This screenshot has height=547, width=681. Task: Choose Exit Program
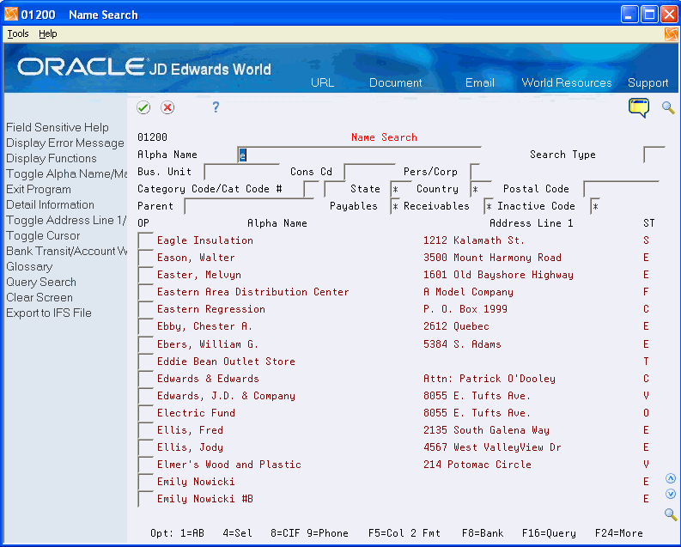click(39, 189)
